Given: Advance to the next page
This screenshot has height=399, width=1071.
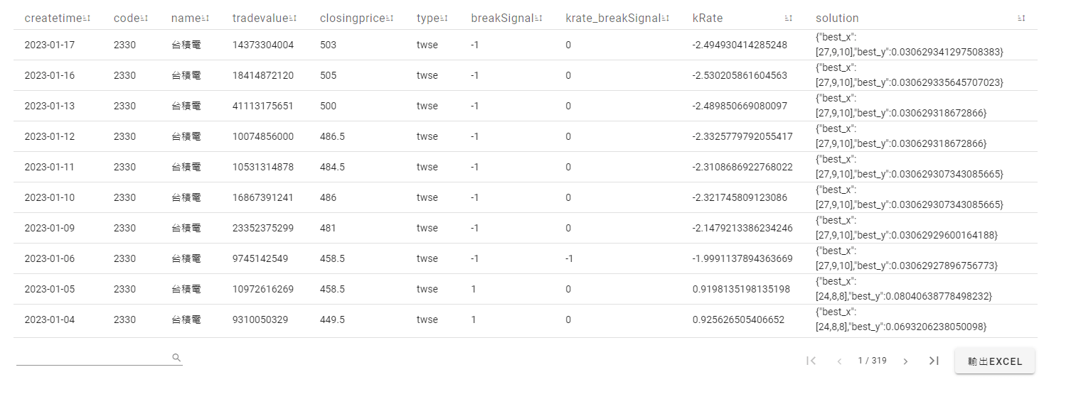Looking at the screenshot, I should pos(905,361).
